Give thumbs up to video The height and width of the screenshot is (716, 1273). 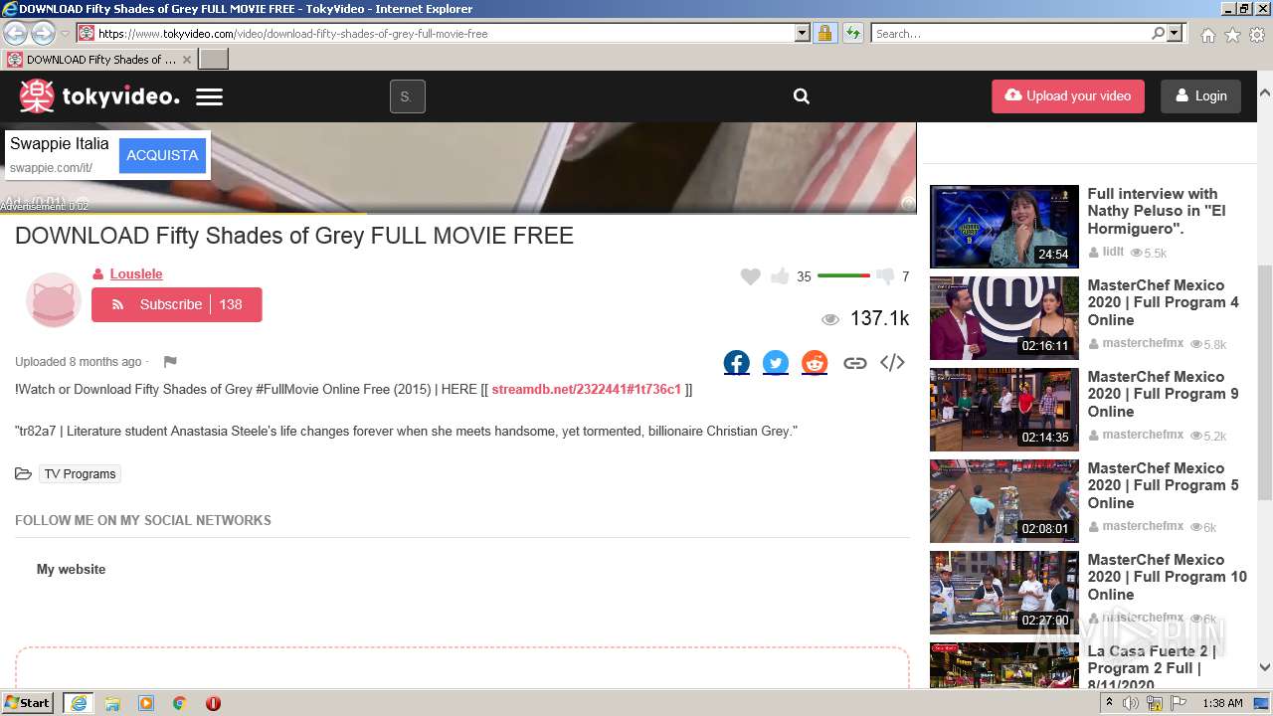click(780, 276)
